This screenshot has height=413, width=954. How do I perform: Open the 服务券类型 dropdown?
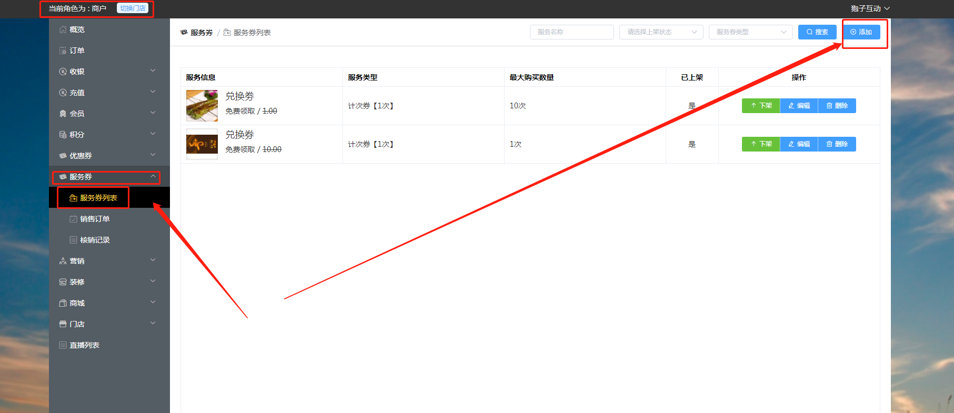pyautogui.click(x=751, y=32)
